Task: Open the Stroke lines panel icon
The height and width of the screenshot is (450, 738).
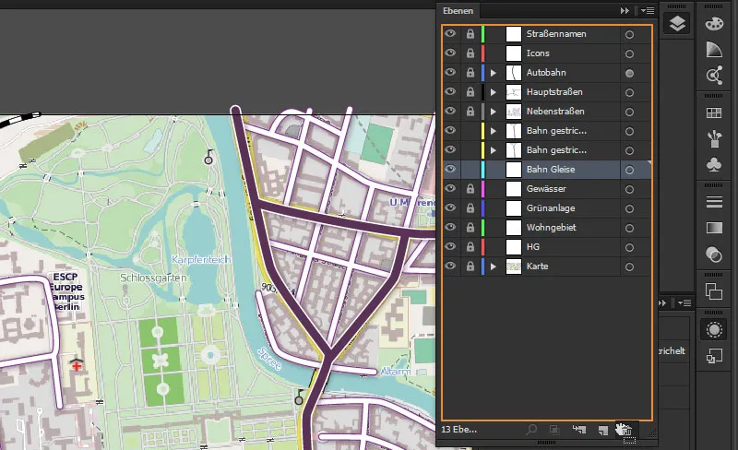Action: coord(714,202)
